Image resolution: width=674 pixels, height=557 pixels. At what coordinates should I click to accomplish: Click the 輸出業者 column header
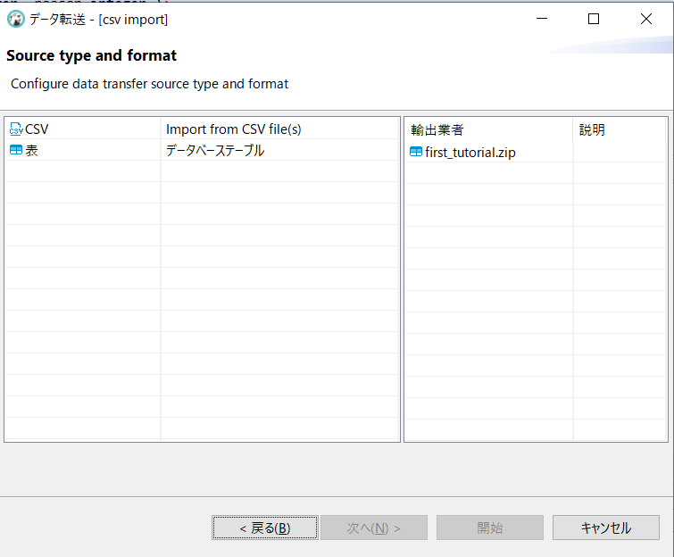point(488,129)
